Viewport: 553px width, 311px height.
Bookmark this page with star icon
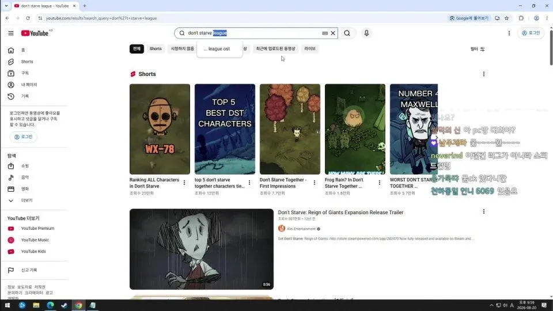click(x=507, y=18)
